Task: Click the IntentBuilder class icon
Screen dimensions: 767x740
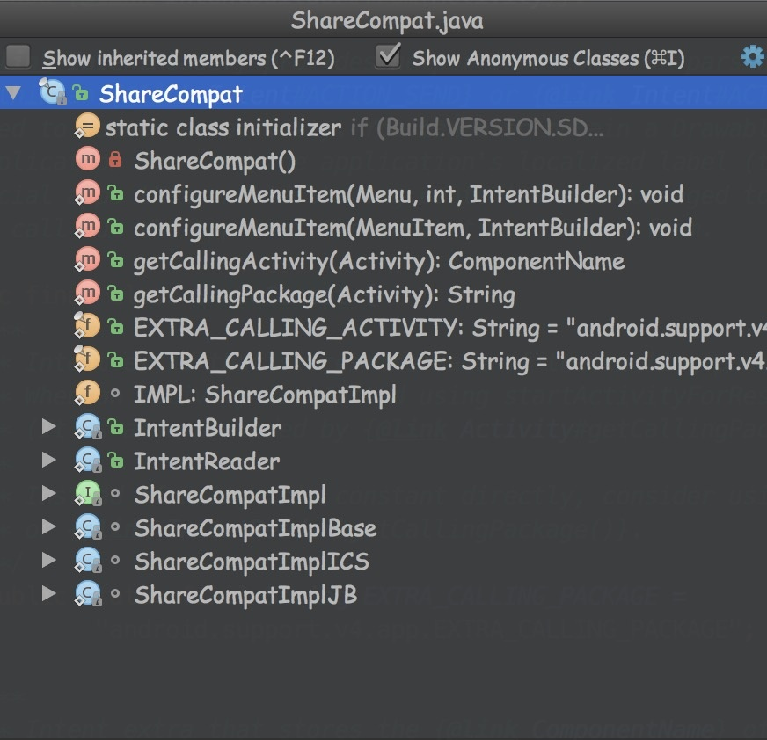Action: [88, 427]
